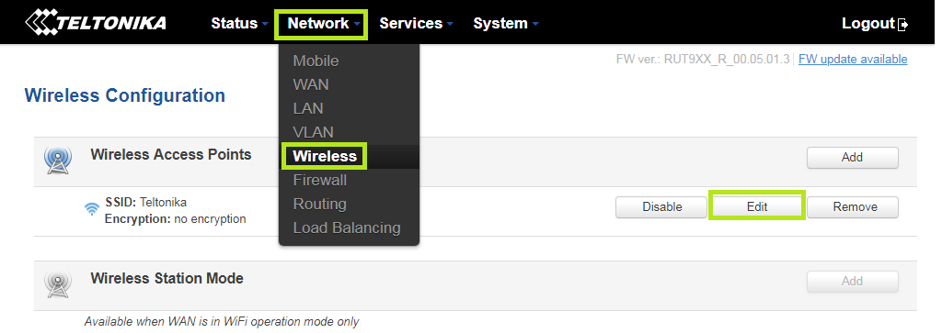Click the Wireless Access Points antenna icon

pos(58,161)
